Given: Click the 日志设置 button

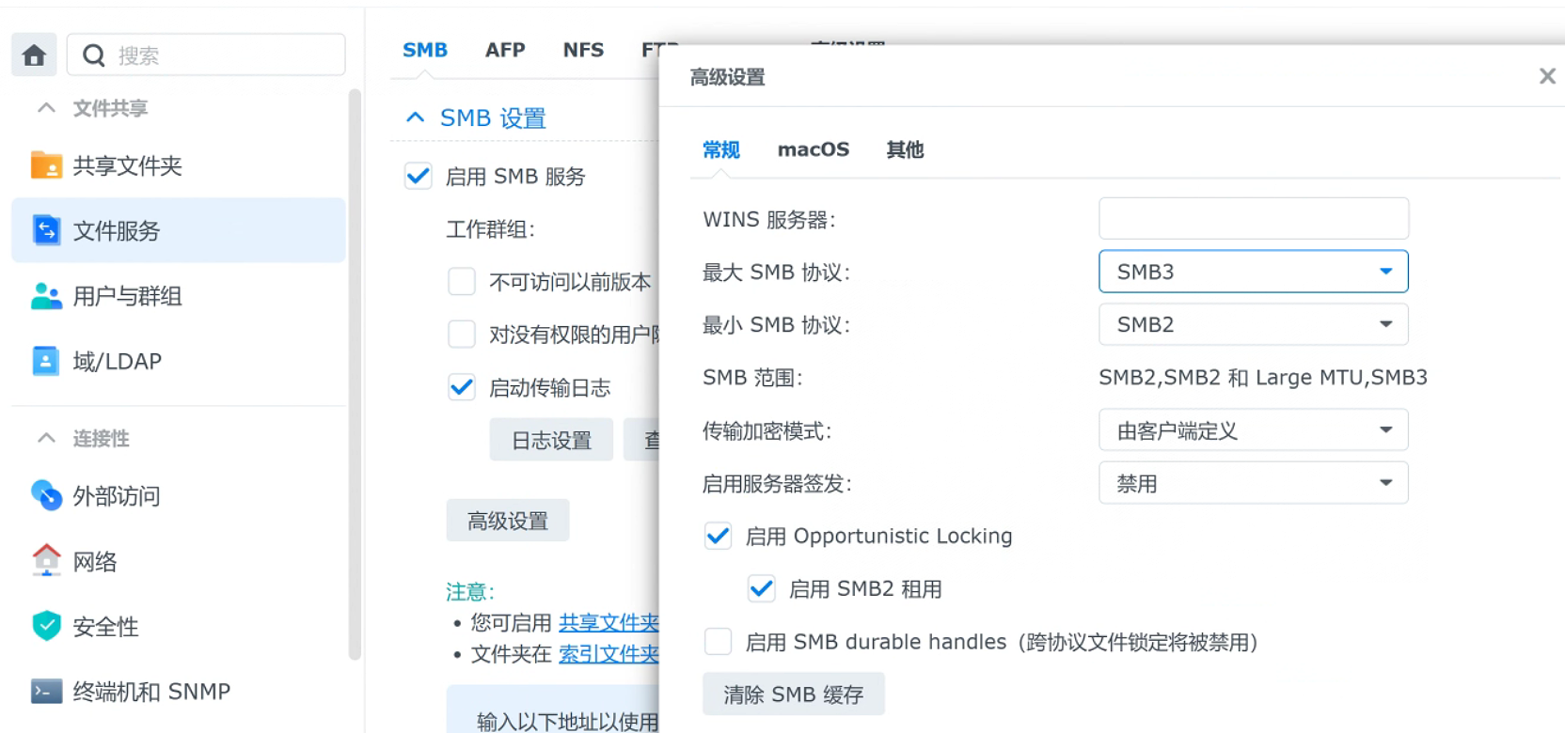Looking at the screenshot, I should pyautogui.click(x=551, y=440).
